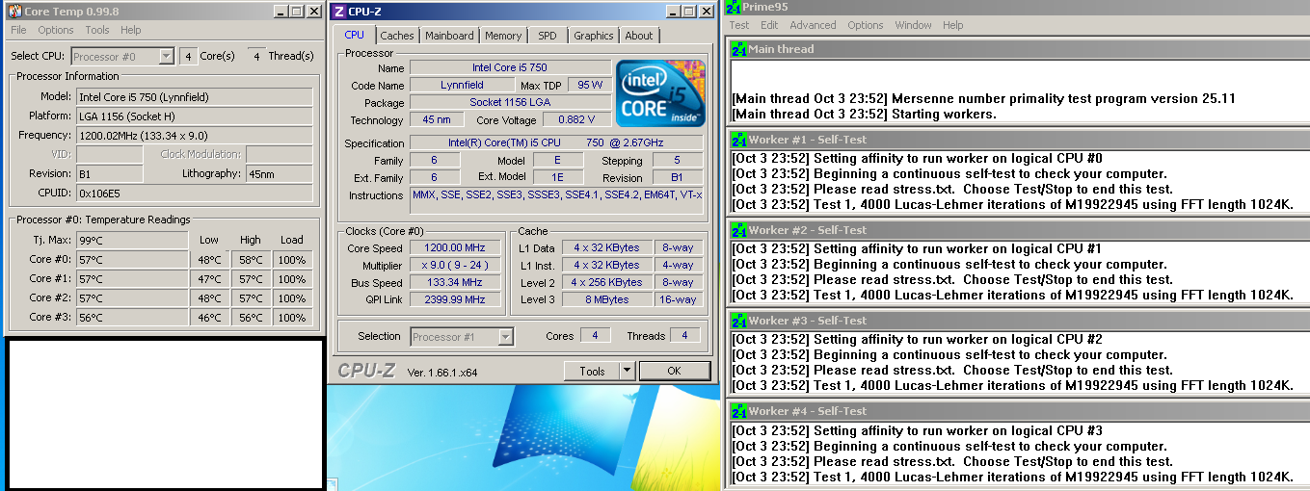Screen dimensions: 1310x491
Task: Open Core Temp Help menu
Action: tap(131, 30)
